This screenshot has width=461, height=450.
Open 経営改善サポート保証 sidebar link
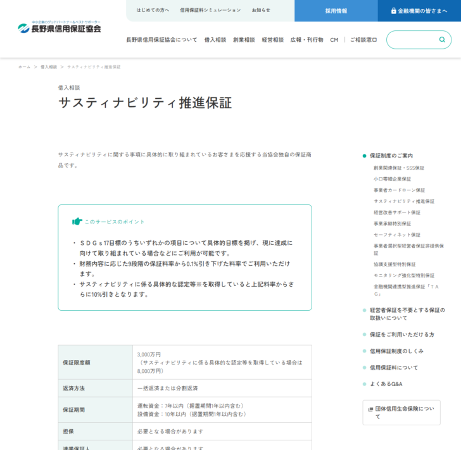click(x=397, y=213)
